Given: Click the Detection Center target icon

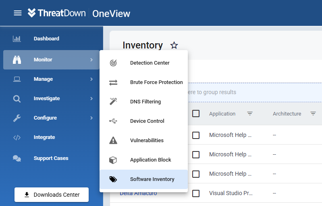Looking at the screenshot, I should point(113,63).
